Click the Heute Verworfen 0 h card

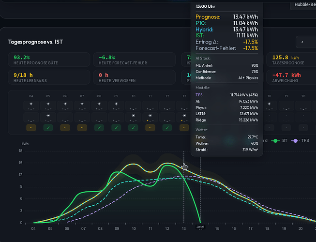pos(134,77)
